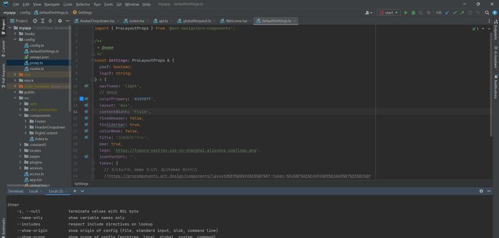499x238 pixels.
Task: Hide the Project panel with minus icon
Action: tap(67, 21)
